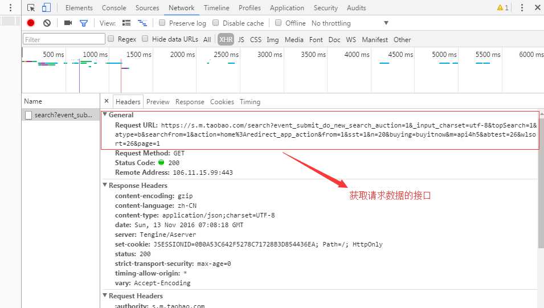
Task: Tick the checkbox beside search?event_sub request
Action: 28,115
